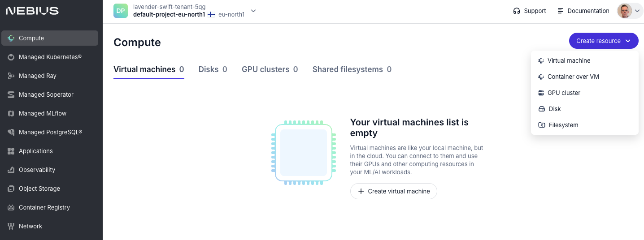644x240 pixels.
Task: Select Filesystem in the resource menu
Action: [x=563, y=125]
